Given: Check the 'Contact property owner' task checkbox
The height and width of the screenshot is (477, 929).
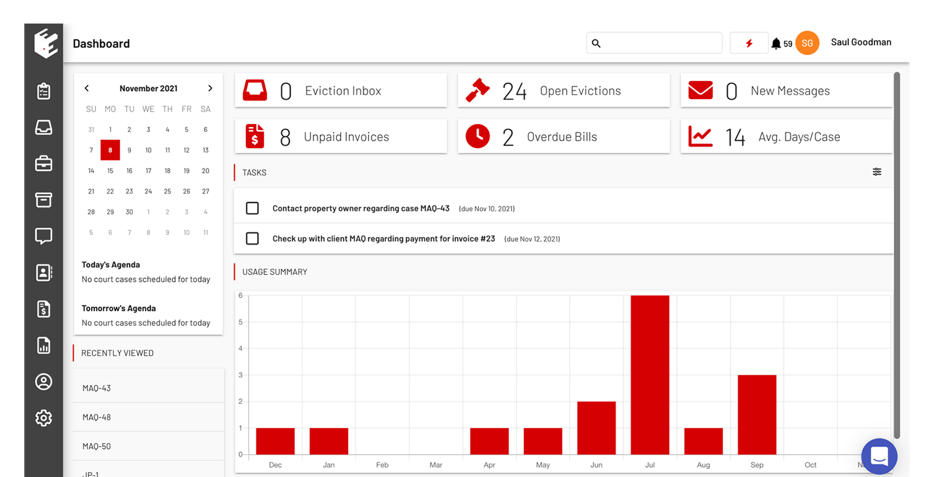Looking at the screenshot, I should point(252,208).
